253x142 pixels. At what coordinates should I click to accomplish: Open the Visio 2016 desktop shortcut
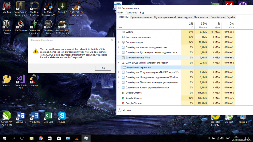[x=21, y=117]
